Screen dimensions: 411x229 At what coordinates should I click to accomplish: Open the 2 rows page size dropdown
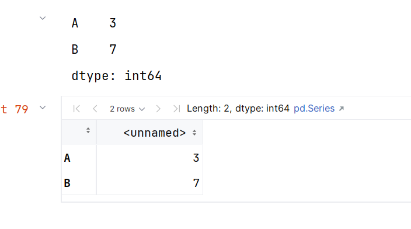pos(127,109)
